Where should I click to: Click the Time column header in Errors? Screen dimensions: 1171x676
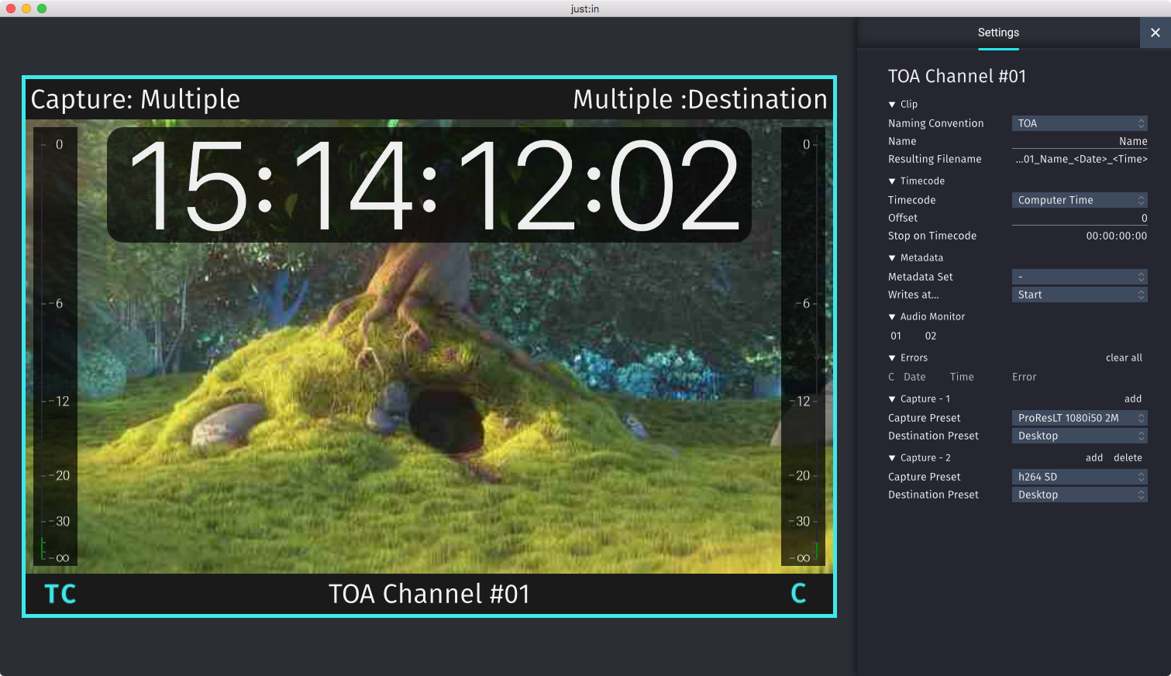pos(962,377)
